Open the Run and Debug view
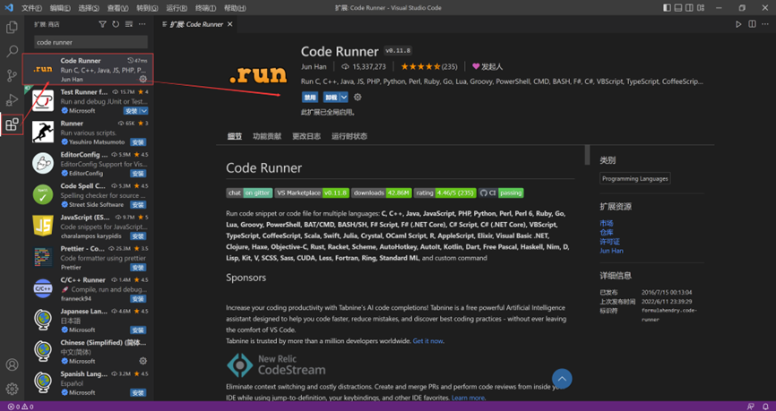 (x=12, y=100)
